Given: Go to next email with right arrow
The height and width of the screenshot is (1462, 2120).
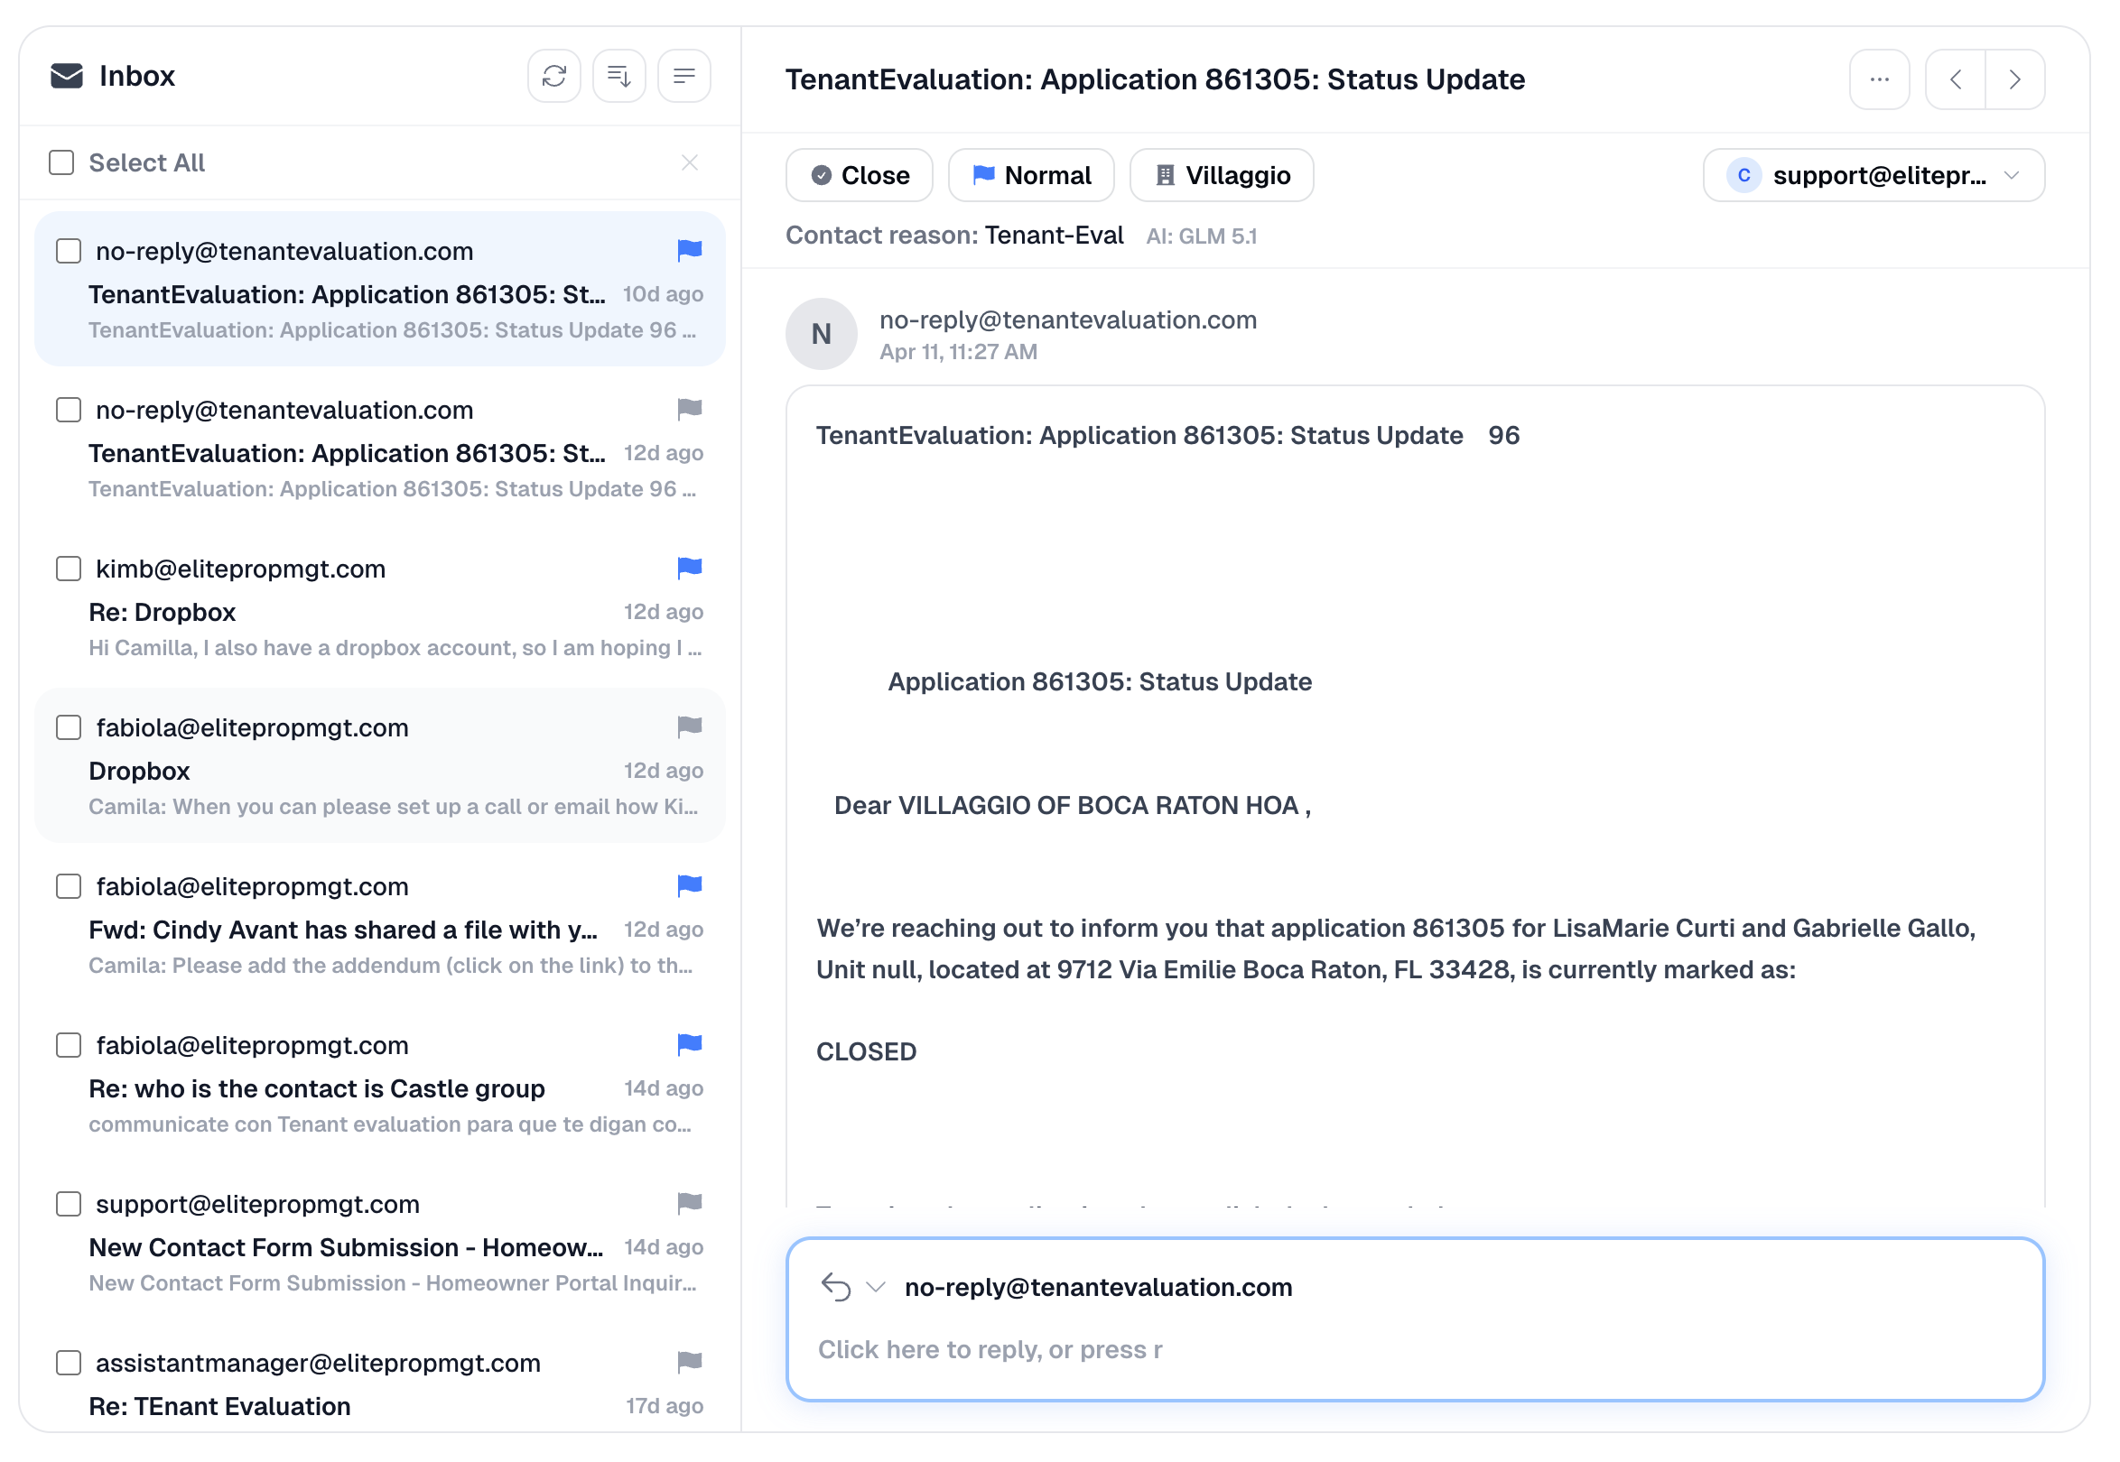Looking at the screenshot, I should tap(2015, 79).
